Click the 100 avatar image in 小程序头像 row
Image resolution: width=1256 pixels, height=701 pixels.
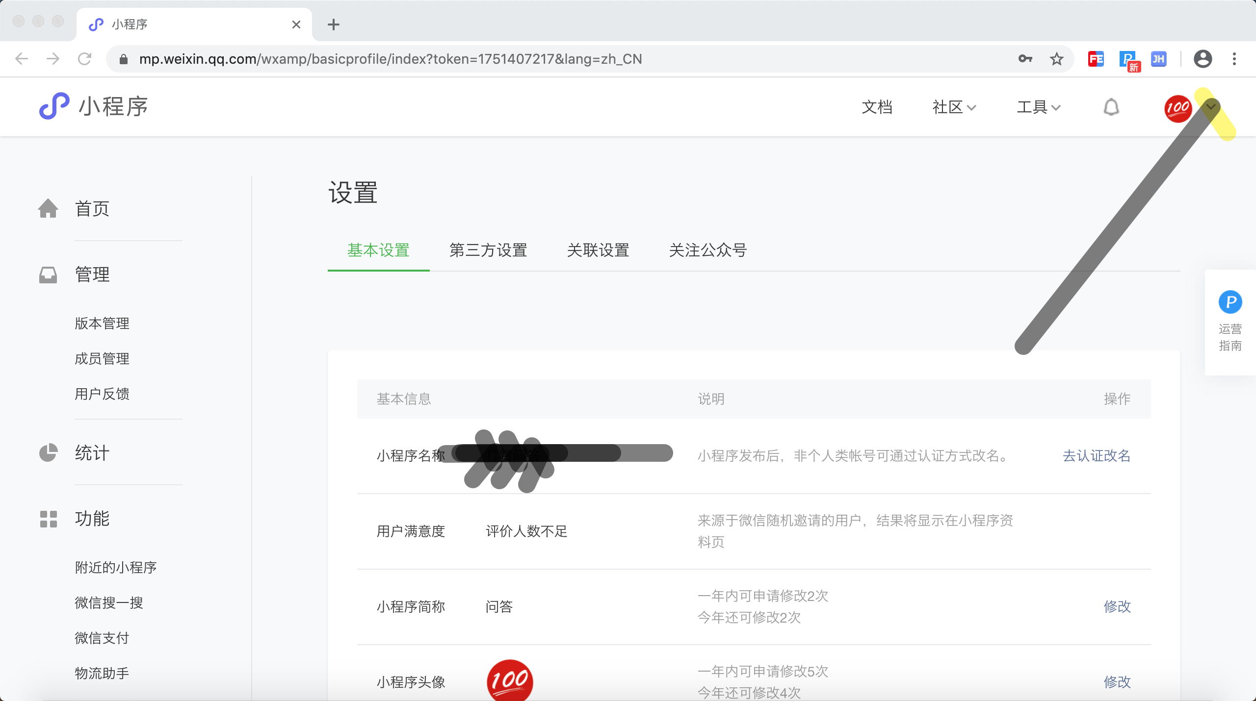coord(510,680)
